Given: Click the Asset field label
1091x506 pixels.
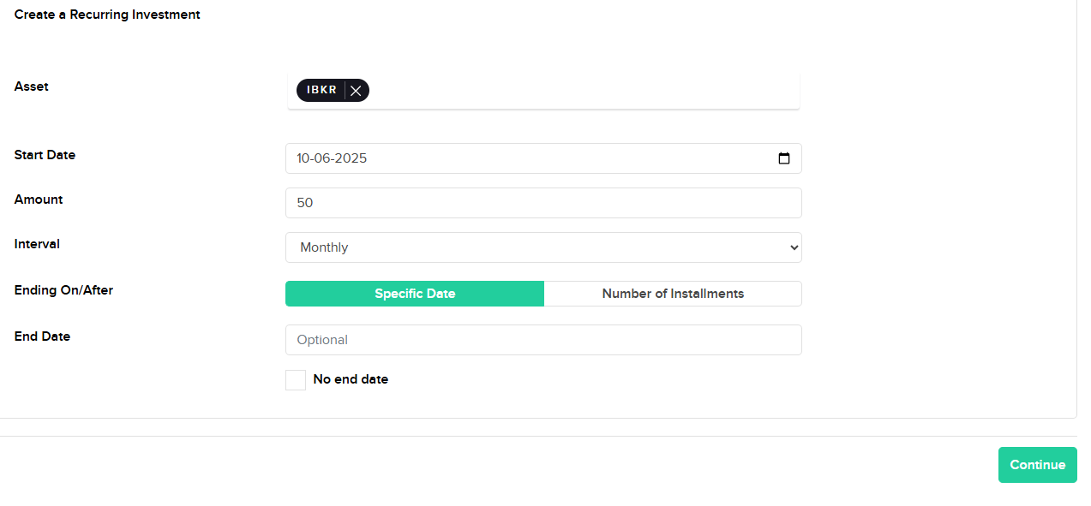Looking at the screenshot, I should 32,86.
